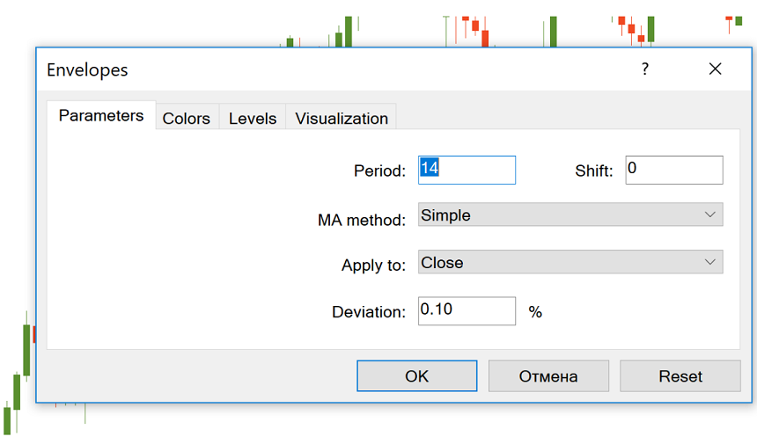Click the Envelopes dialog title text
Viewport: 757px width, 444px height.
87,69
